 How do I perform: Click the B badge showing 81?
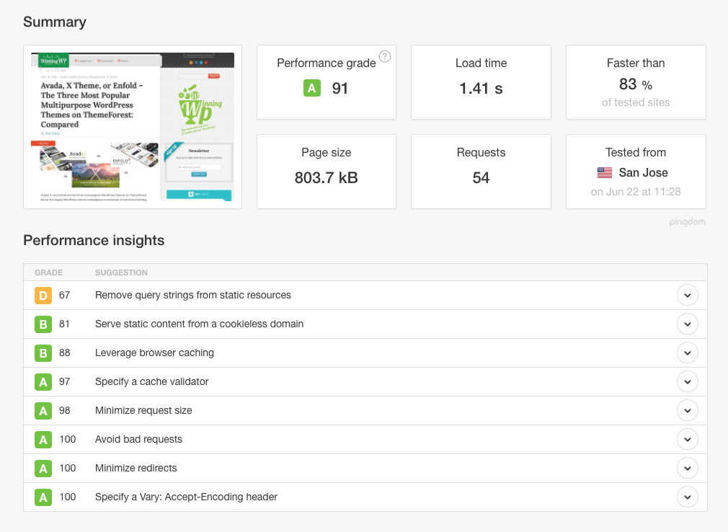[43, 324]
